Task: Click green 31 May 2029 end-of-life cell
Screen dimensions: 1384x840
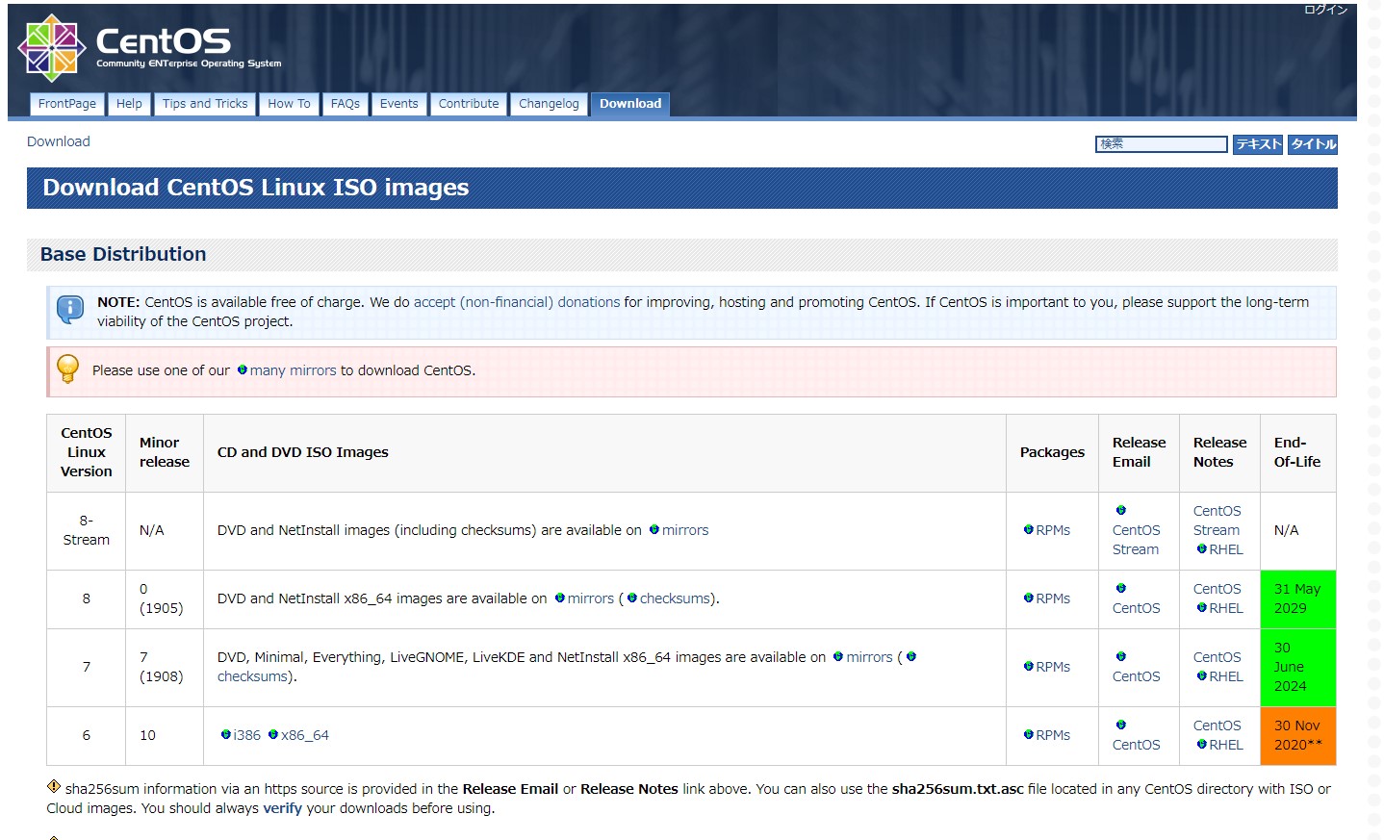Action: pyautogui.click(x=1298, y=598)
